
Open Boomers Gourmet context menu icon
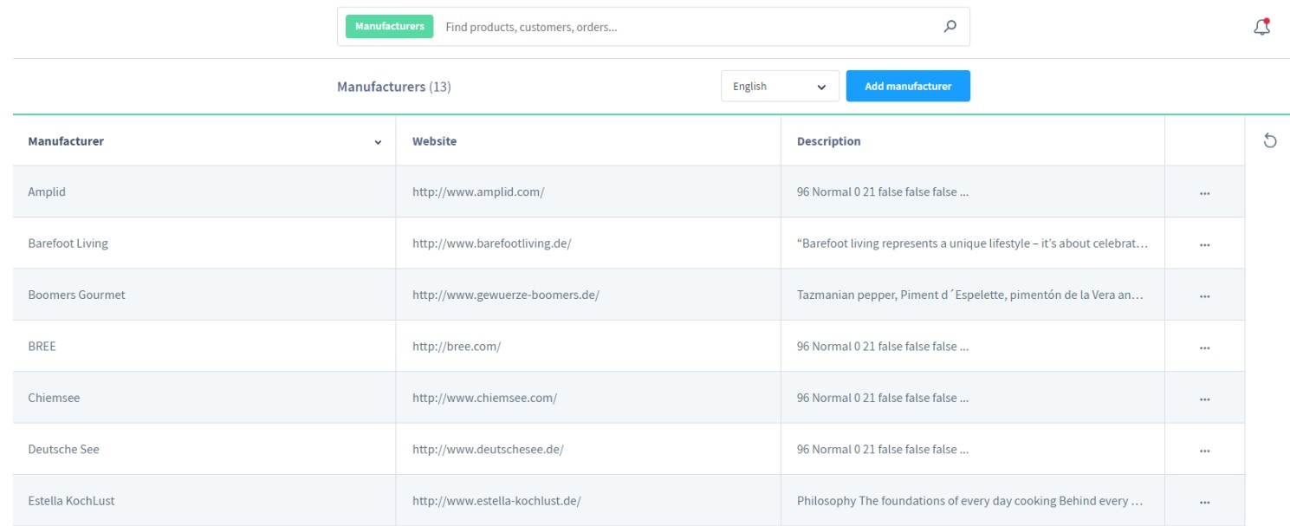[x=1204, y=295]
